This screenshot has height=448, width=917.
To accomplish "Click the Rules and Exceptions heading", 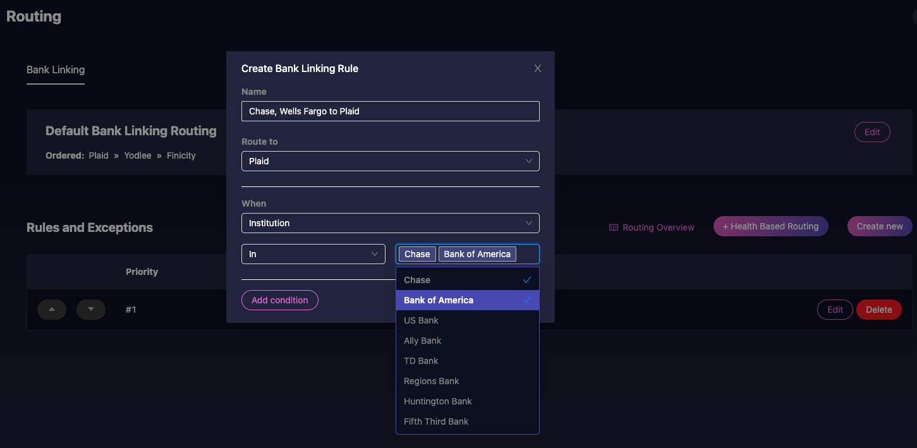I will (90, 227).
